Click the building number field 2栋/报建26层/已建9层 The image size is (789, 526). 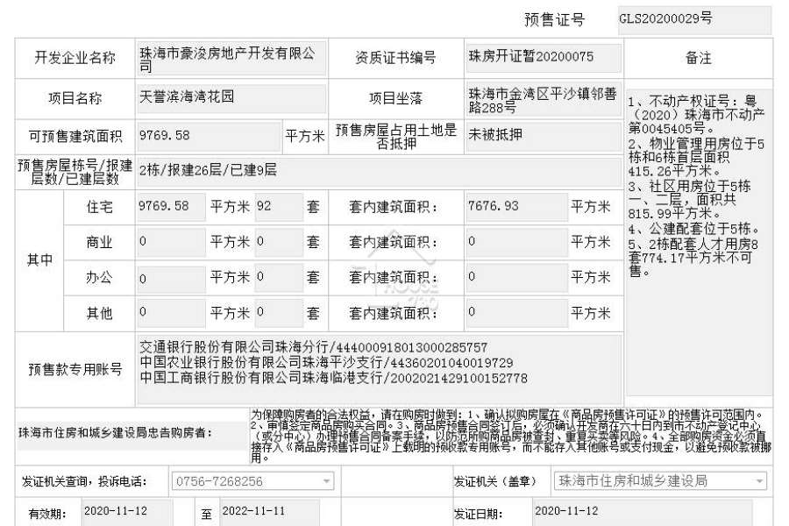[x=380, y=172]
